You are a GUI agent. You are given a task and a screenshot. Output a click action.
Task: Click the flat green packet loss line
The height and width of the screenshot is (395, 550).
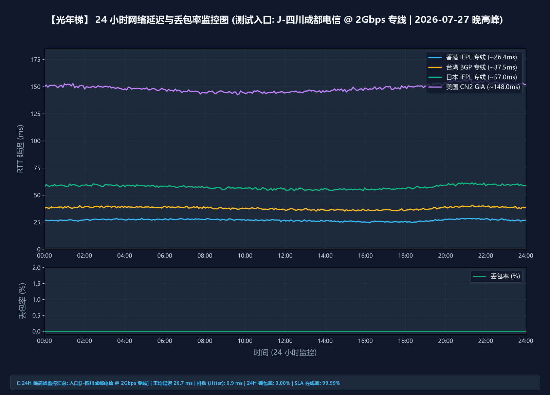click(x=285, y=331)
